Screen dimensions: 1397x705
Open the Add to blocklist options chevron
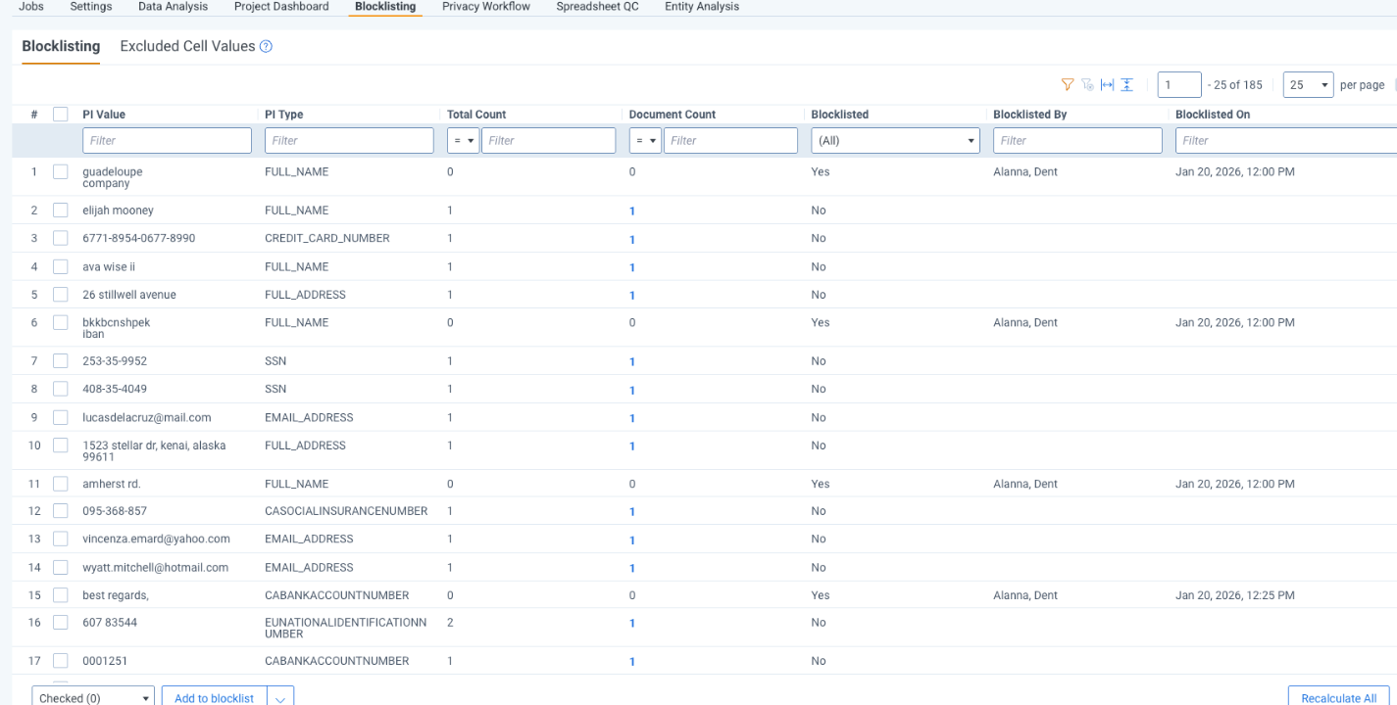click(x=280, y=696)
